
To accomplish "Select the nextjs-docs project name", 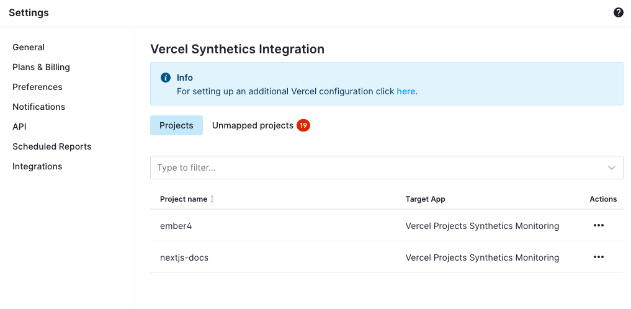I will 184,257.
